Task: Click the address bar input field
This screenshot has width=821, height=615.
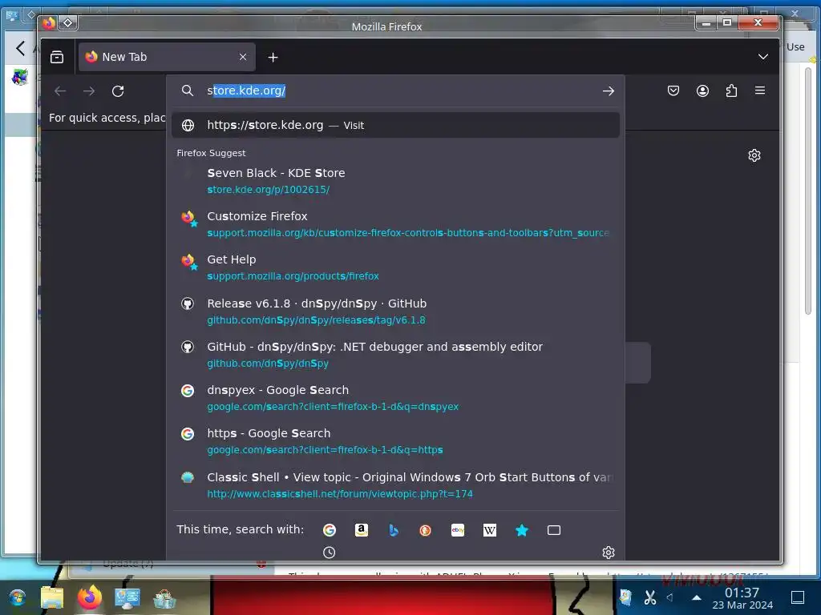Action: pyautogui.click(x=395, y=90)
